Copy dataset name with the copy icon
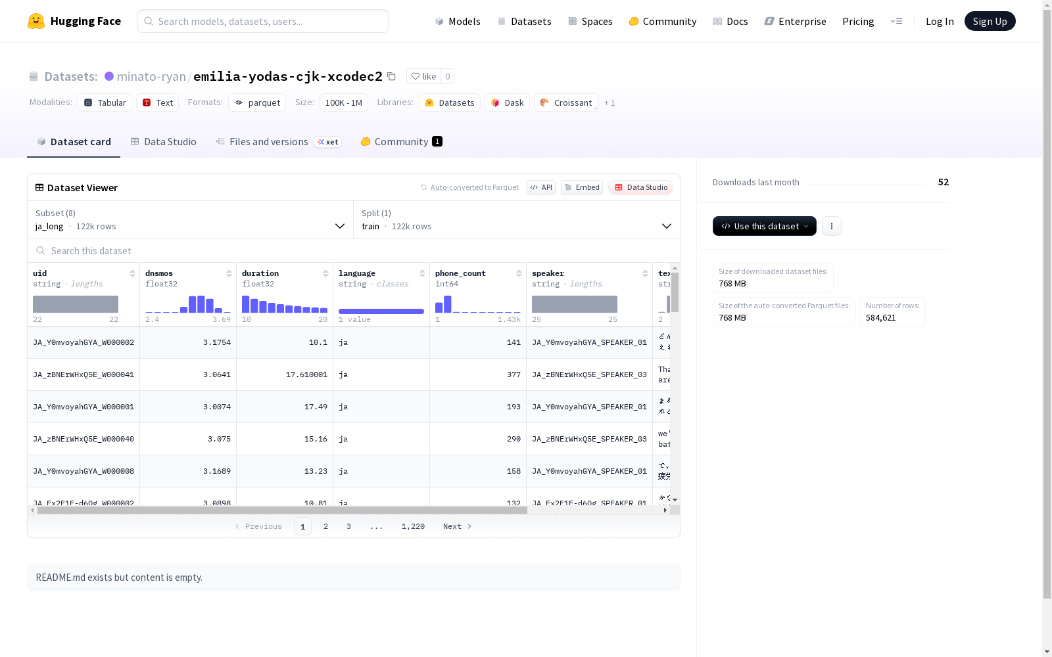The image size is (1052, 657). coord(391,76)
